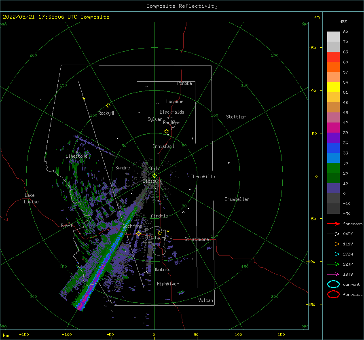Image resolution: width=364 pixels, height=340 pixels.
Task: Click the RockyMH label
Action: pyautogui.click(x=107, y=113)
